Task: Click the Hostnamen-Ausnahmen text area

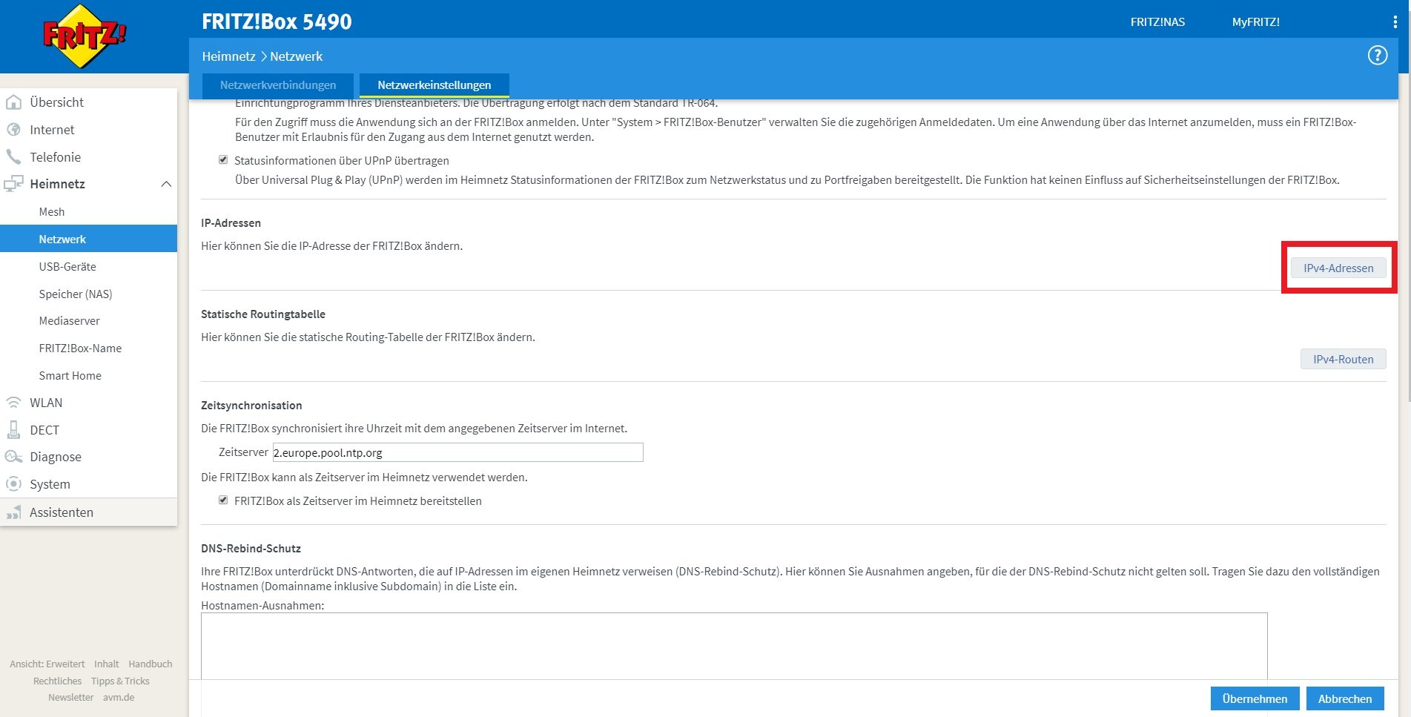Action: coord(734,646)
